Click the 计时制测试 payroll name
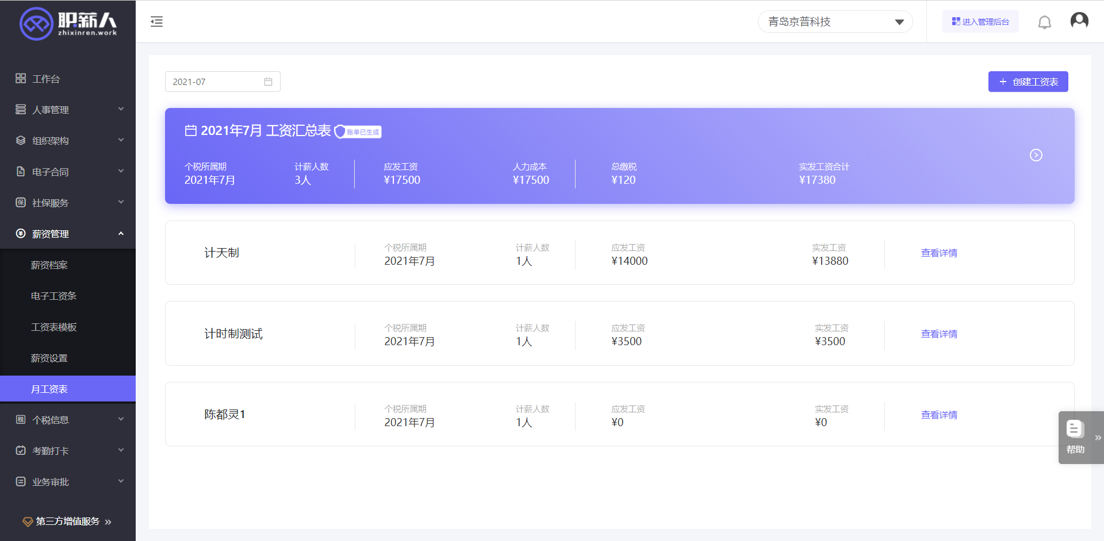Screen dimensions: 1104x541 coord(233,334)
